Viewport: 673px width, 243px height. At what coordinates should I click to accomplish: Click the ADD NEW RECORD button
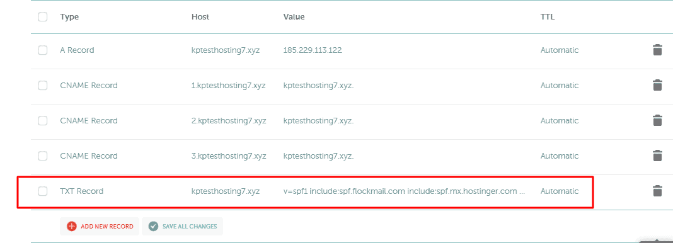pyautogui.click(x=99, y=226)
